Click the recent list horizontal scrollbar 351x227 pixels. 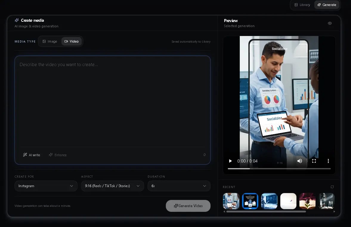click(x=266, y=211)
